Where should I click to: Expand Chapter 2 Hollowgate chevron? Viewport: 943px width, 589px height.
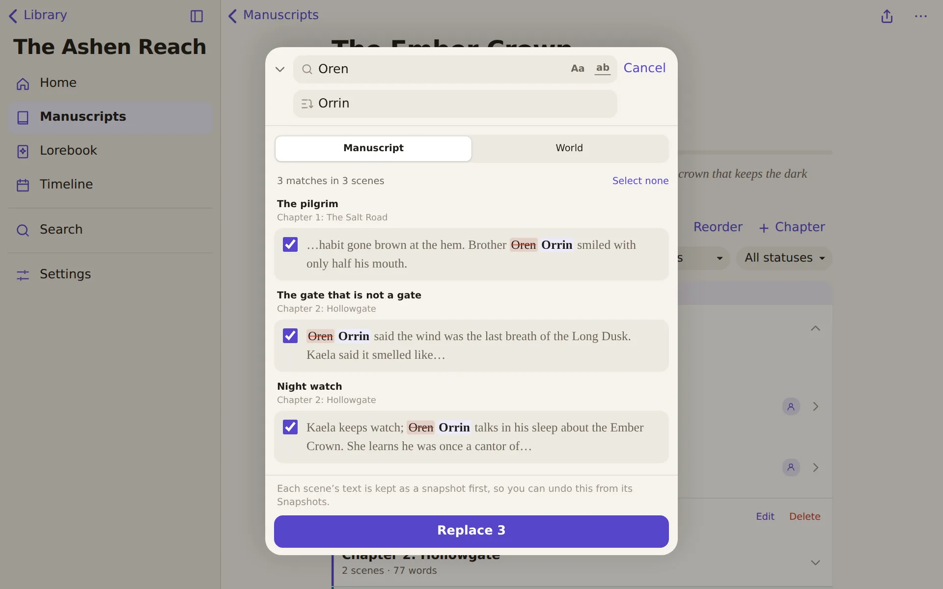pyautogui.click(x=815, y=562)
